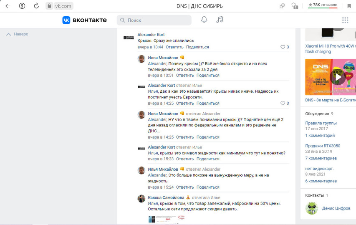Open the music note icon

220,20
